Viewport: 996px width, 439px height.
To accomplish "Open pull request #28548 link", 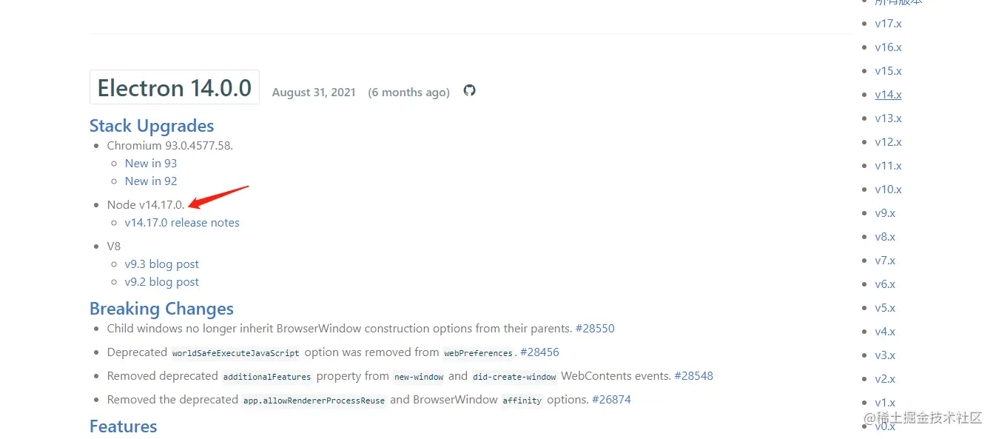I will click(693, 375).
